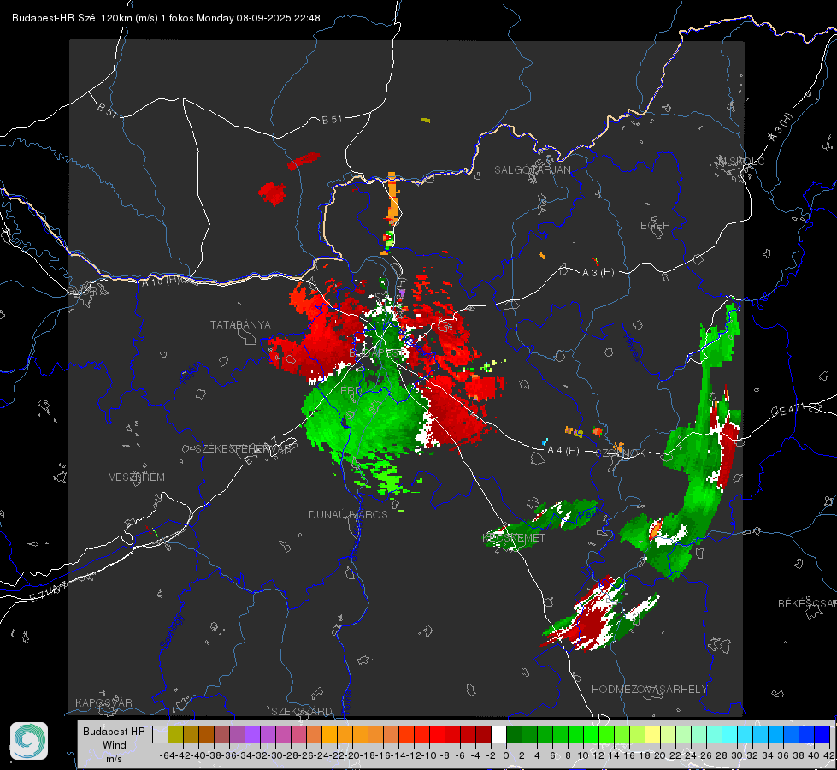Click the TATABÁNYA city label
The width and height of the screenshot is (837, 770).
[240, 325]
